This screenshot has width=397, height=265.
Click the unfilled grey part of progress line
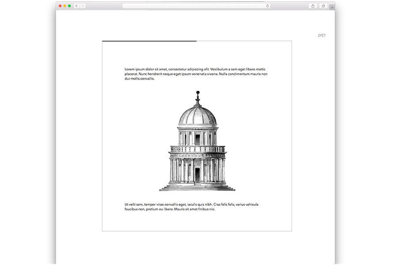244,41
